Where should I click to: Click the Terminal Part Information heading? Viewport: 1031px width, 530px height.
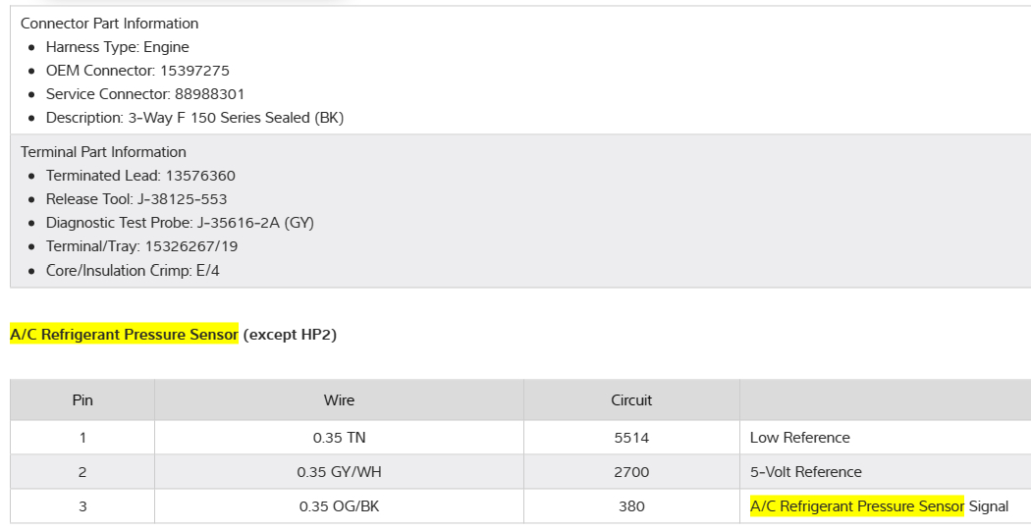(103, 152)
